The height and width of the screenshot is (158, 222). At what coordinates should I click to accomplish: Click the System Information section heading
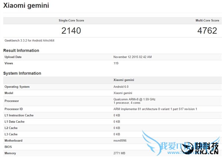point(22,73)
